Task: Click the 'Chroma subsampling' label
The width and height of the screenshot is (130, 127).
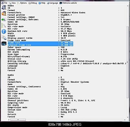Action: click(x=19, y=50)
